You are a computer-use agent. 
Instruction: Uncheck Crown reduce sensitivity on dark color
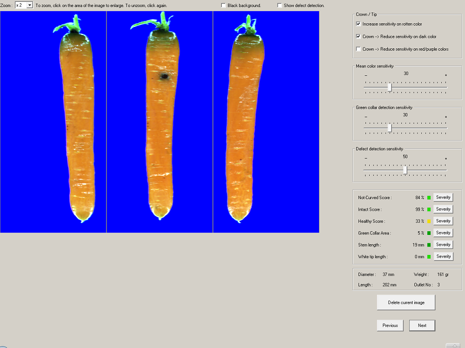[x=358, y=36]
